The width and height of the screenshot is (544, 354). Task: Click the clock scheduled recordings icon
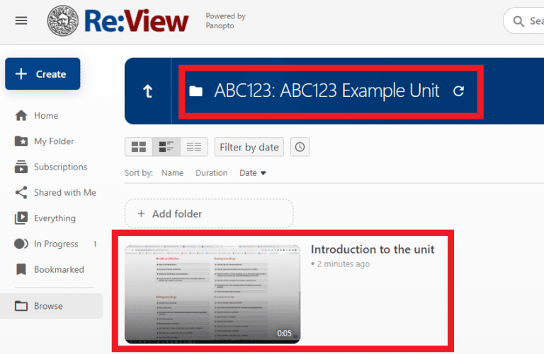(300, 147)
